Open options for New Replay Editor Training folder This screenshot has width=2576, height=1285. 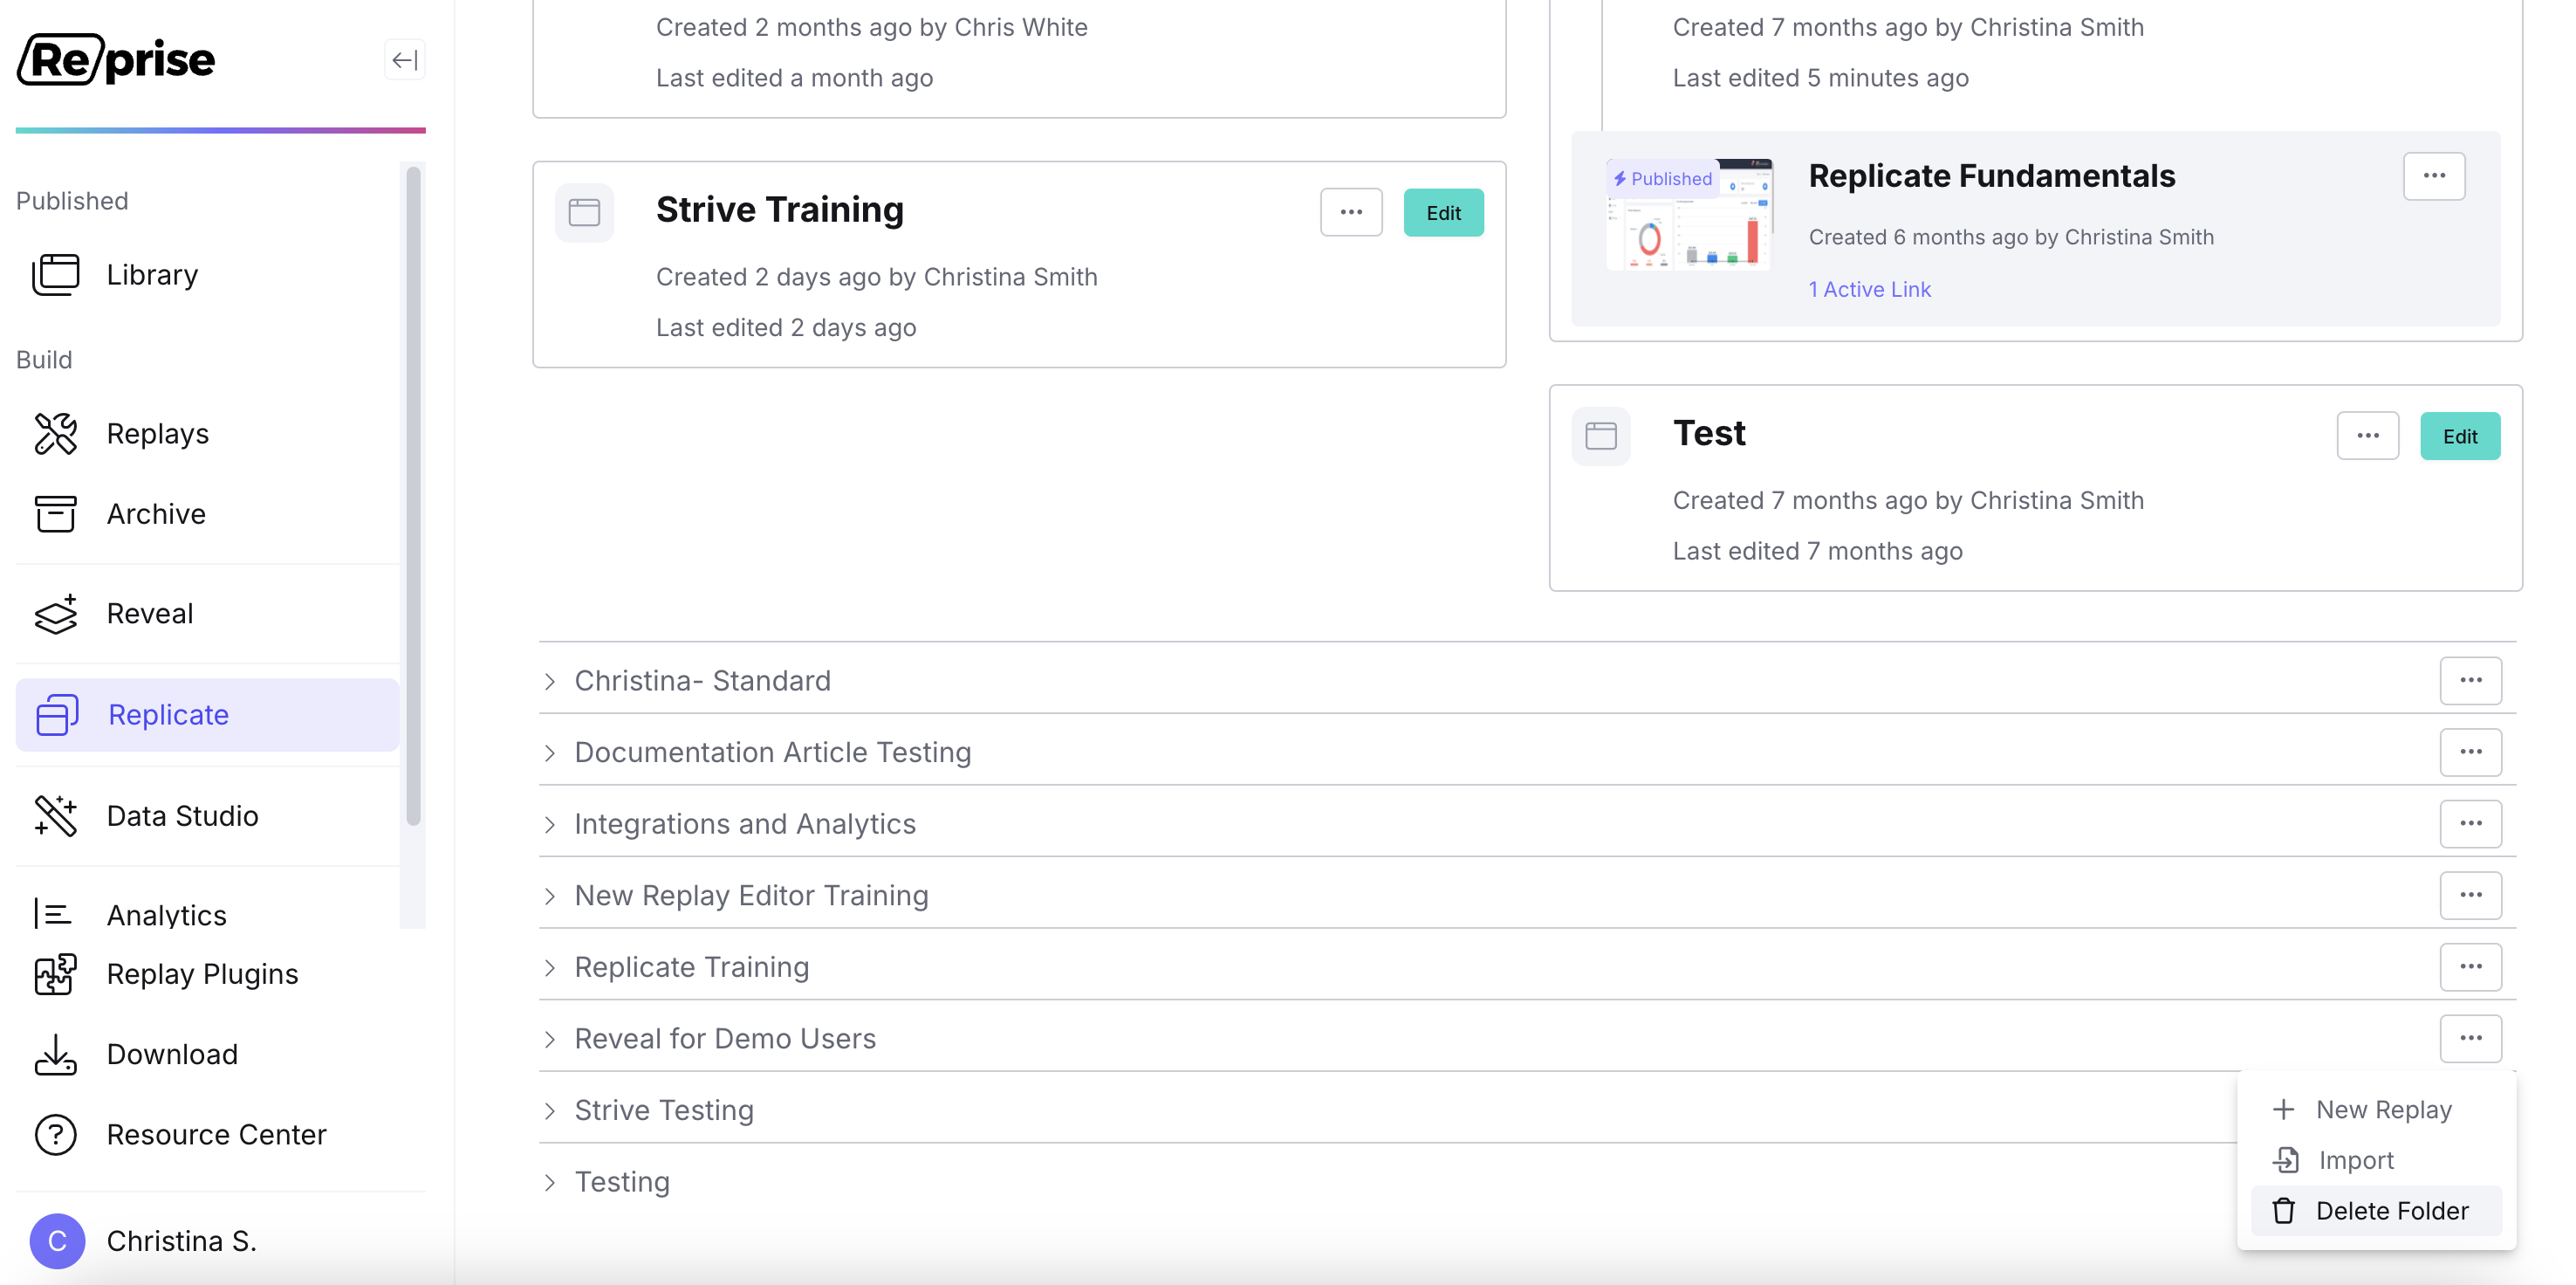coord(2470,895)
